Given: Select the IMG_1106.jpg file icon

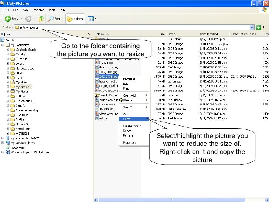Looking at the screenshot, I should click(97, 72).
